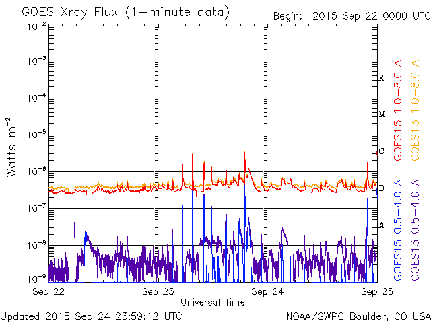
Task: Click the M flare class marker
Action: coord(381,114)
